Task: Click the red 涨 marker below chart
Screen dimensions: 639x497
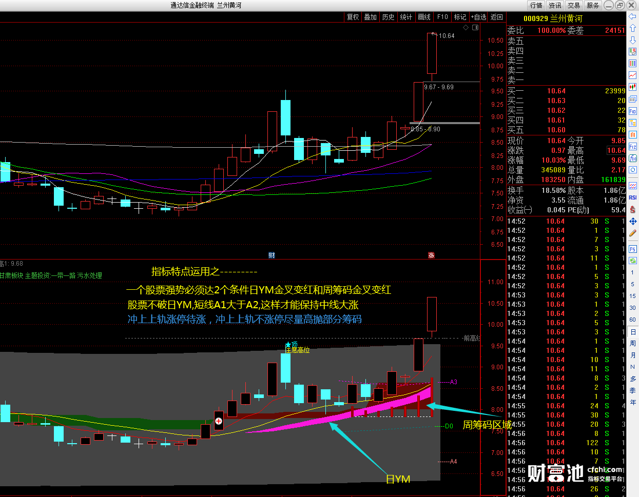Action: (x=431, y=255)
